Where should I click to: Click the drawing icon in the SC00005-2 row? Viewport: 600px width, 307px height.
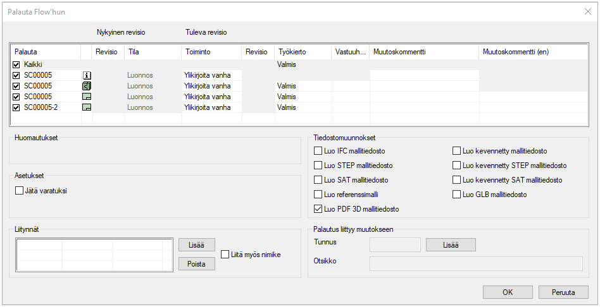tap(87, 107)
